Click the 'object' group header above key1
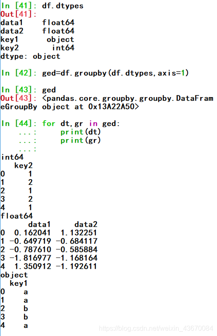The image size is (217, 336). [14, 275]
